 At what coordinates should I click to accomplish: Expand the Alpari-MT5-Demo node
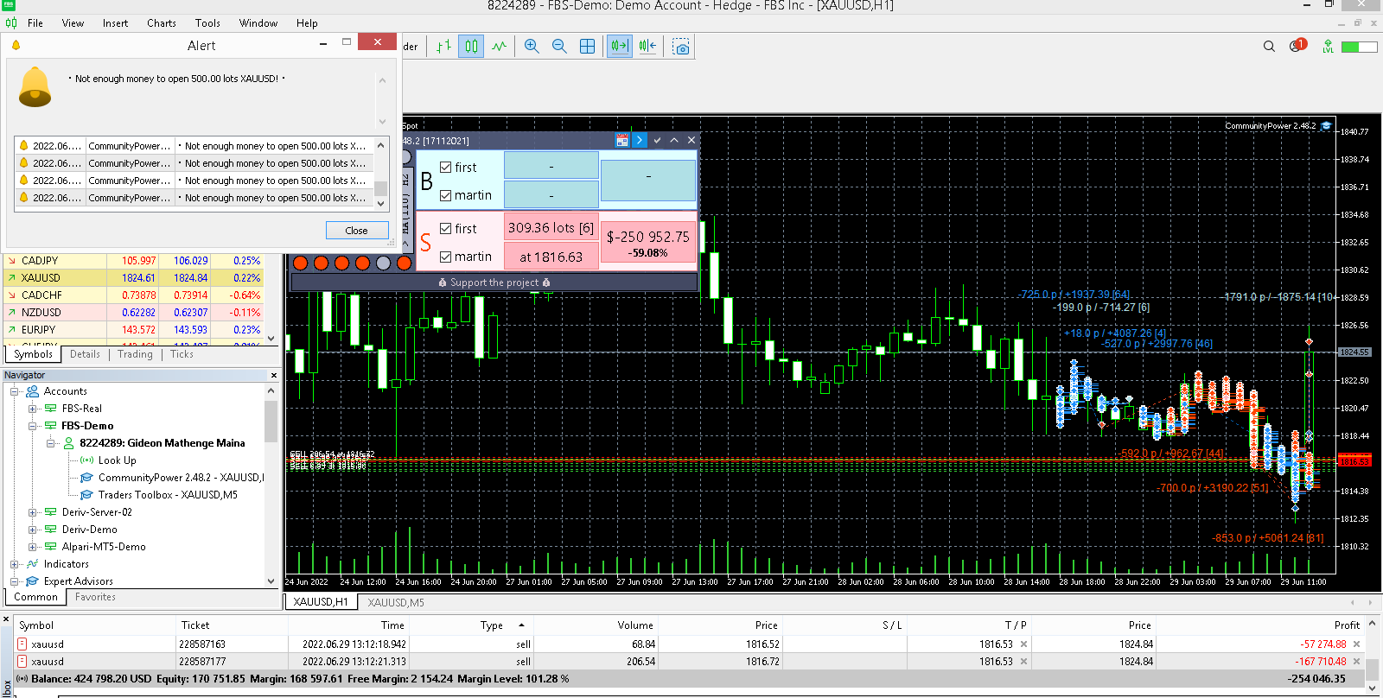pyautogui.click(x=33, y=547)
